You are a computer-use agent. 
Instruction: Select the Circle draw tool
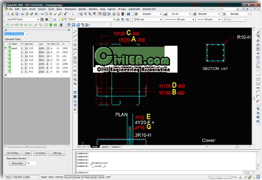[x=75, y=58]
